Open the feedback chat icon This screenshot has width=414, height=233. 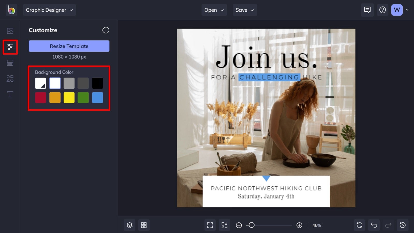367,10
